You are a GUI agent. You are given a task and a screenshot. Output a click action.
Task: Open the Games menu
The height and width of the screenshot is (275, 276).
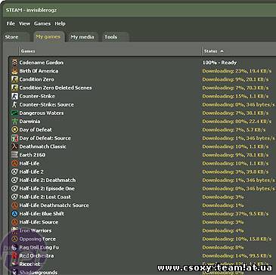(42, 23)
